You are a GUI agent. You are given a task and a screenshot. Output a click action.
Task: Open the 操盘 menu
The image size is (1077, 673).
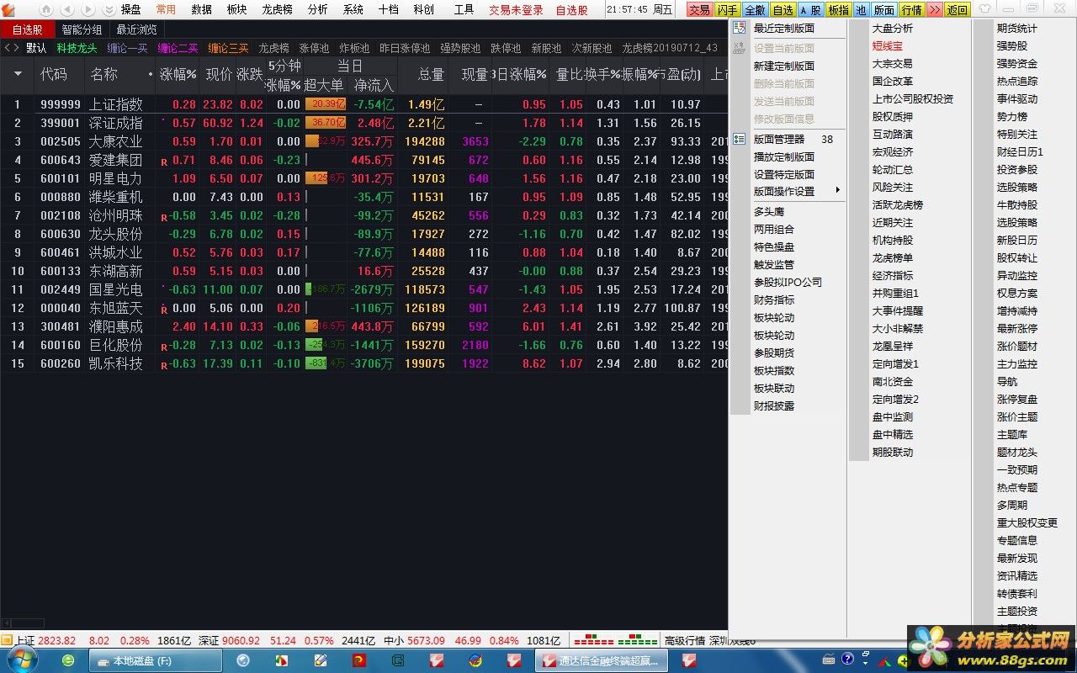[x=131, y=9]
